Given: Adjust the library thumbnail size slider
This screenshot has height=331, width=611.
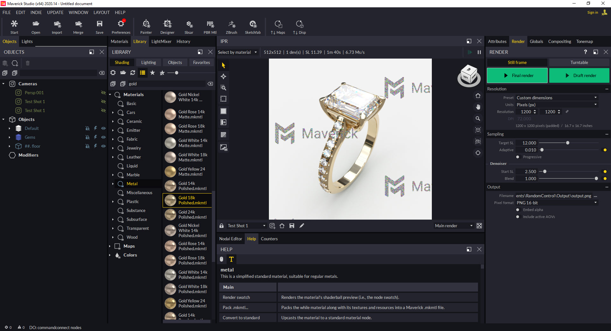Looking at the screenshot, I should [176, 73].
